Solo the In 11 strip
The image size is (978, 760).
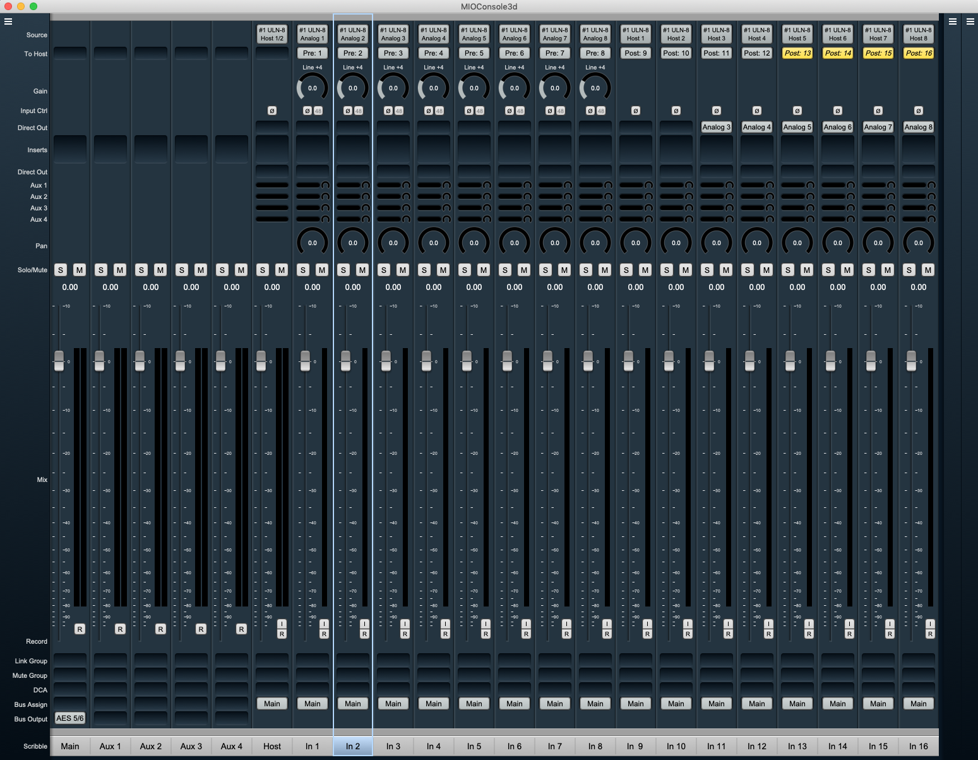point(707,270)
